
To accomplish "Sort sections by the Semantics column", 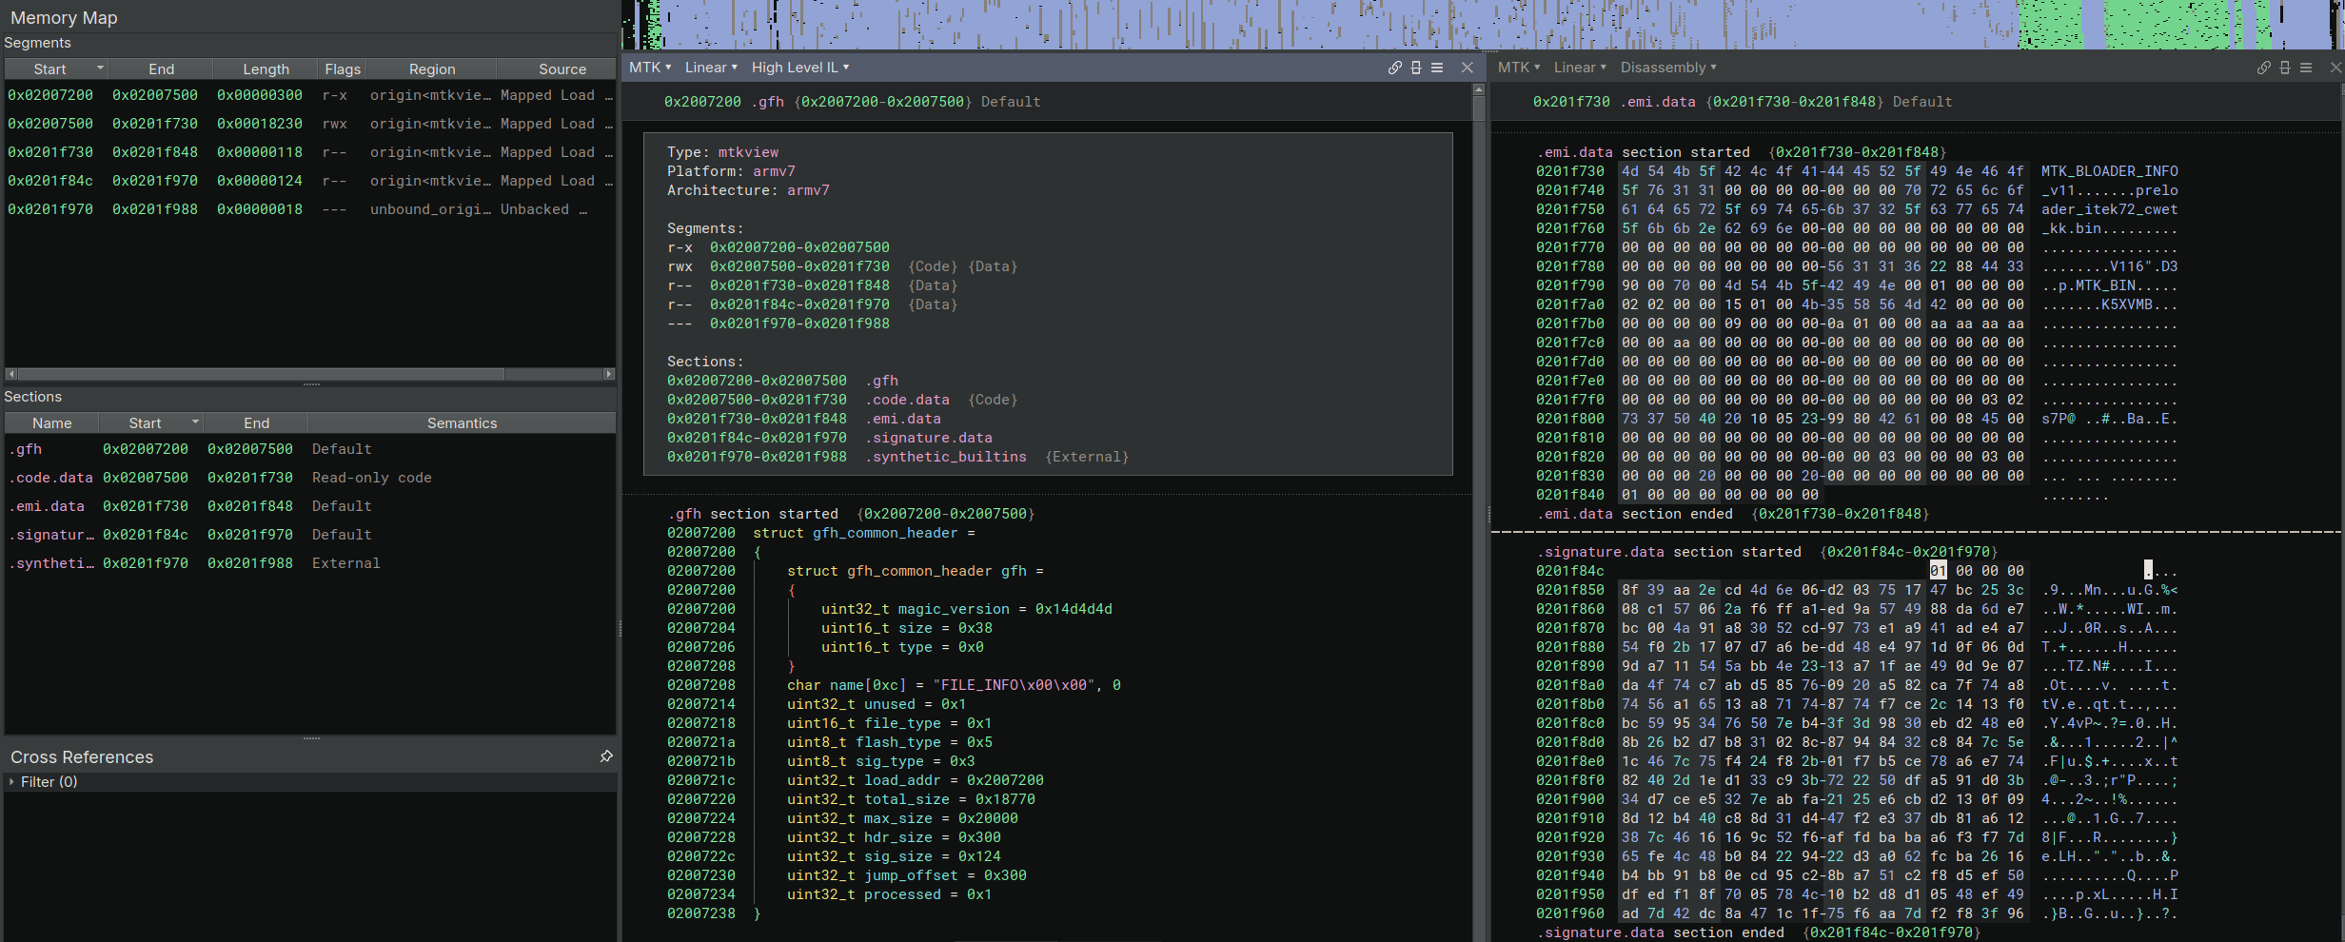I will click(x=462, y=423).
